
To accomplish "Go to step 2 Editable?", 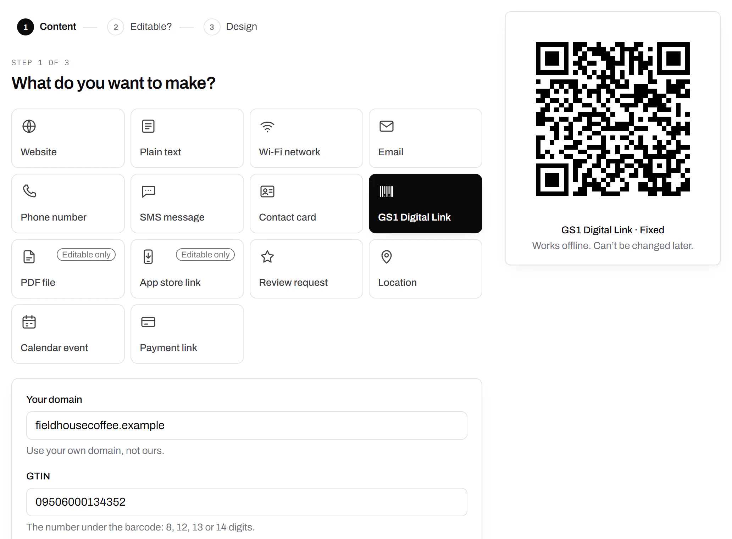I will point(140,27).
